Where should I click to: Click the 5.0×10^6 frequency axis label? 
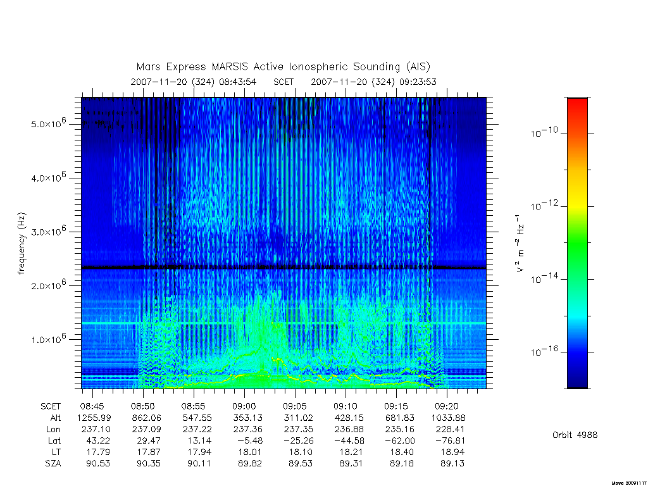coord(49,123)
